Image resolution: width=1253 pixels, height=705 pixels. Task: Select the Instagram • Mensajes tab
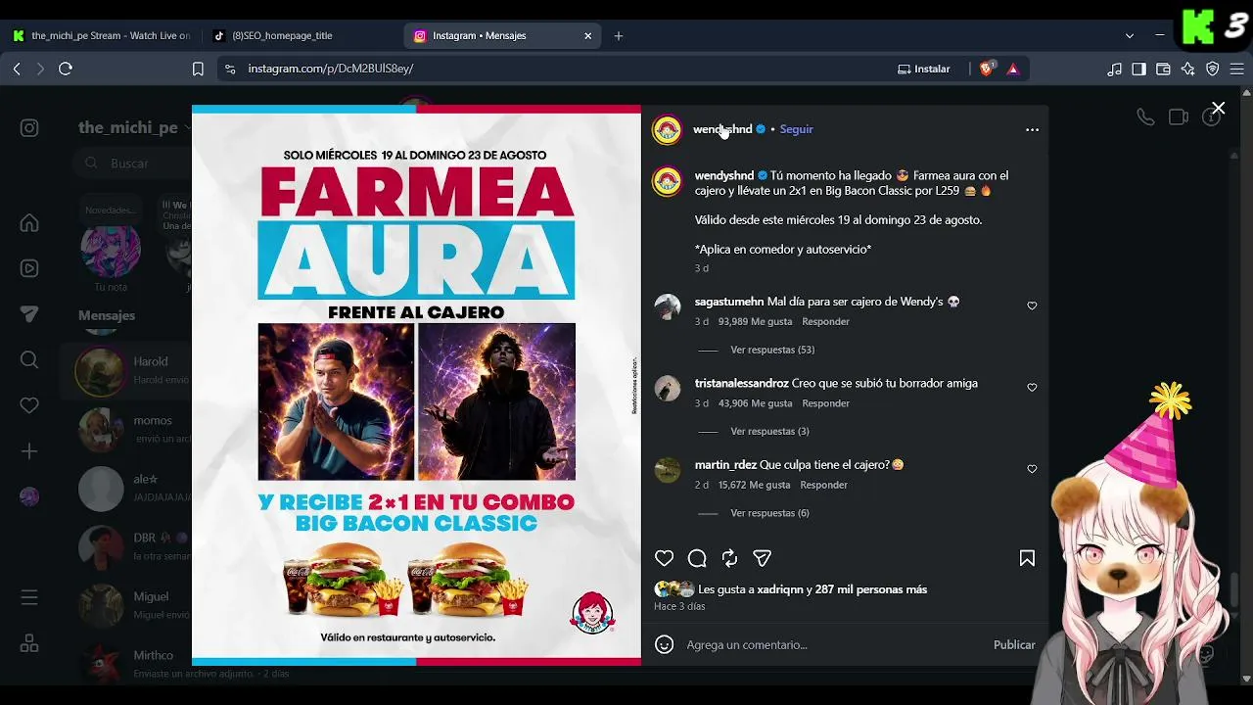point(503,35)
